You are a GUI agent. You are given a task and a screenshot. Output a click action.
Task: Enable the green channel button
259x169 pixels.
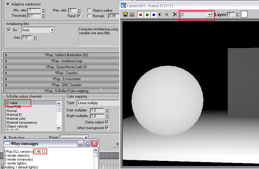pyautogui.click(x=147, y=15)
